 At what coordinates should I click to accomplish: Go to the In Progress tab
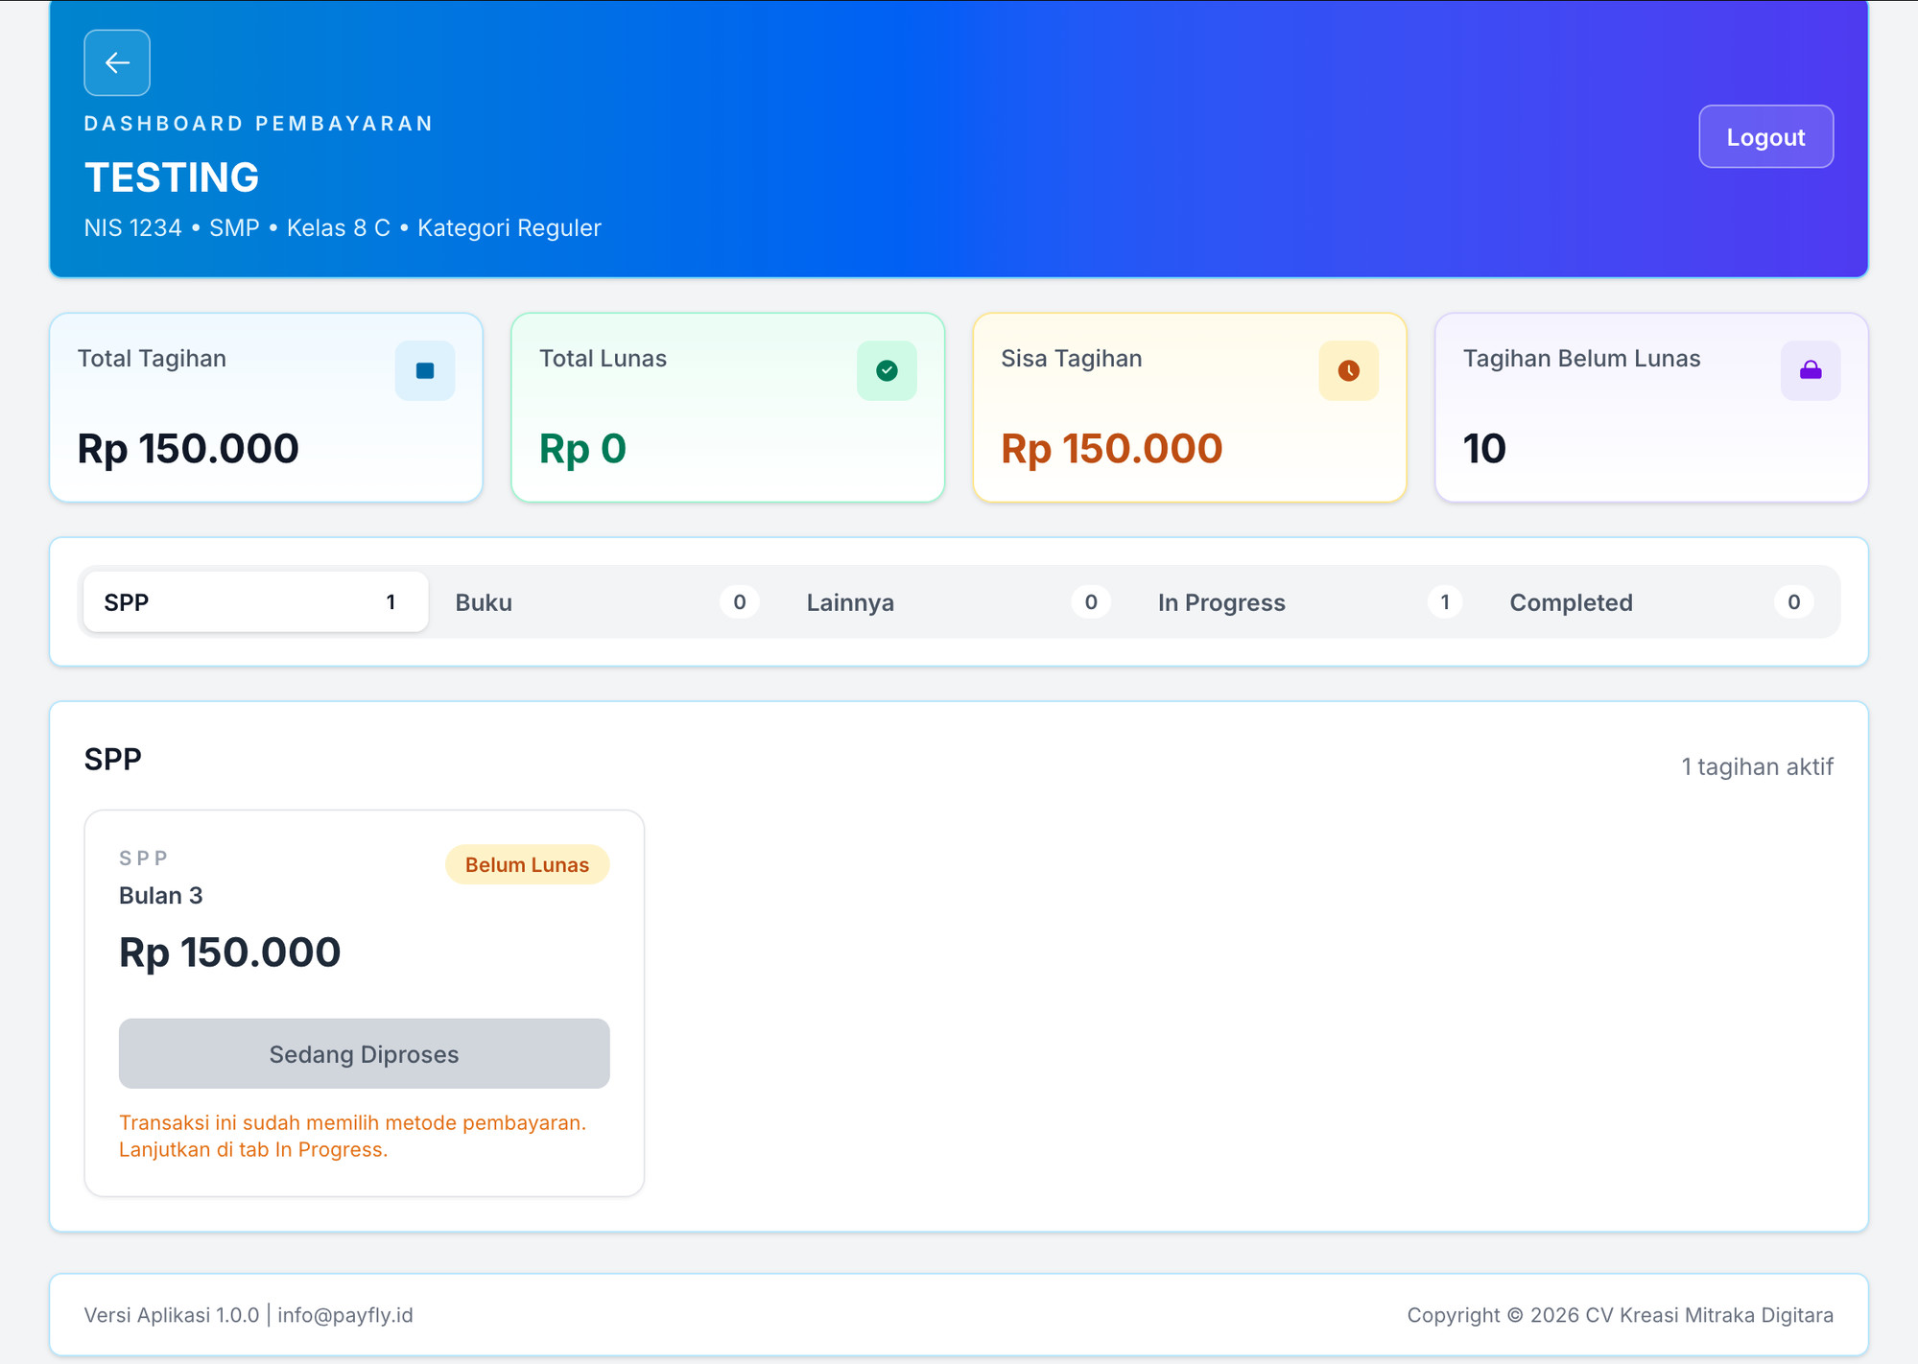(1310, 602)
